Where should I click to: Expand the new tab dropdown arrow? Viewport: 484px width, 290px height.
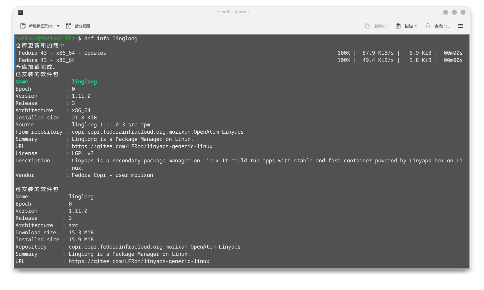(58, 26)
